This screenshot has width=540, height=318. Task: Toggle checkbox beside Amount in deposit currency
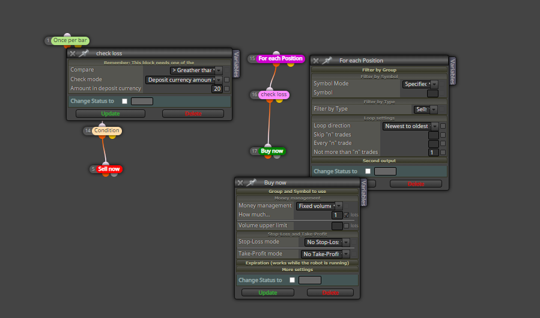tap(226, 89)
